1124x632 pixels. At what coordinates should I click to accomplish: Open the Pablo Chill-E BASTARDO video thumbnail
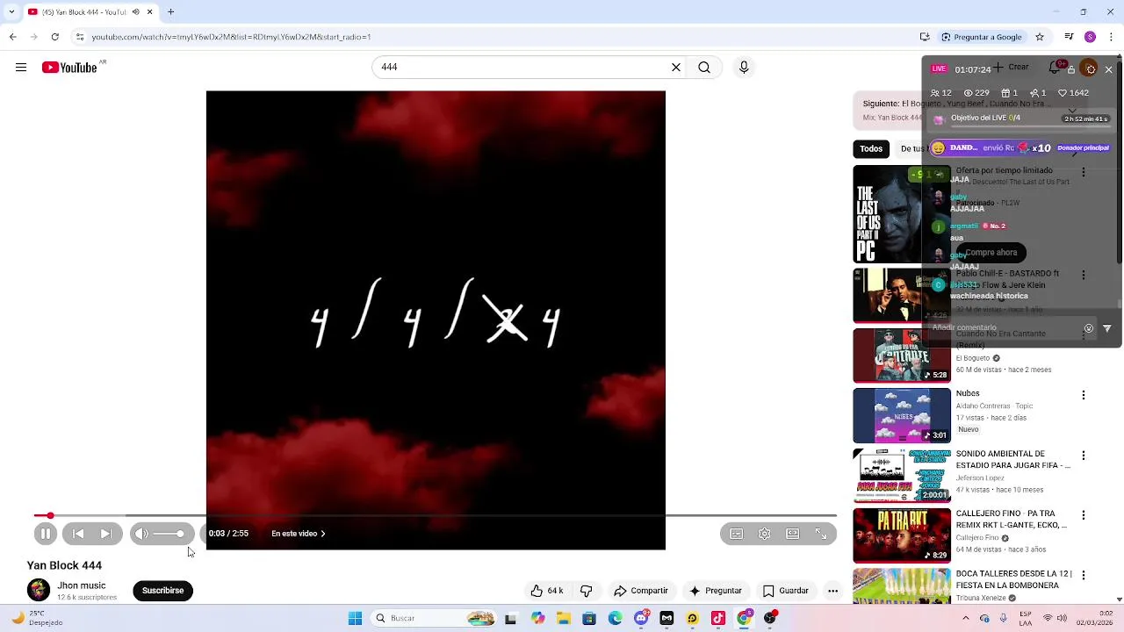pos(902,296)
